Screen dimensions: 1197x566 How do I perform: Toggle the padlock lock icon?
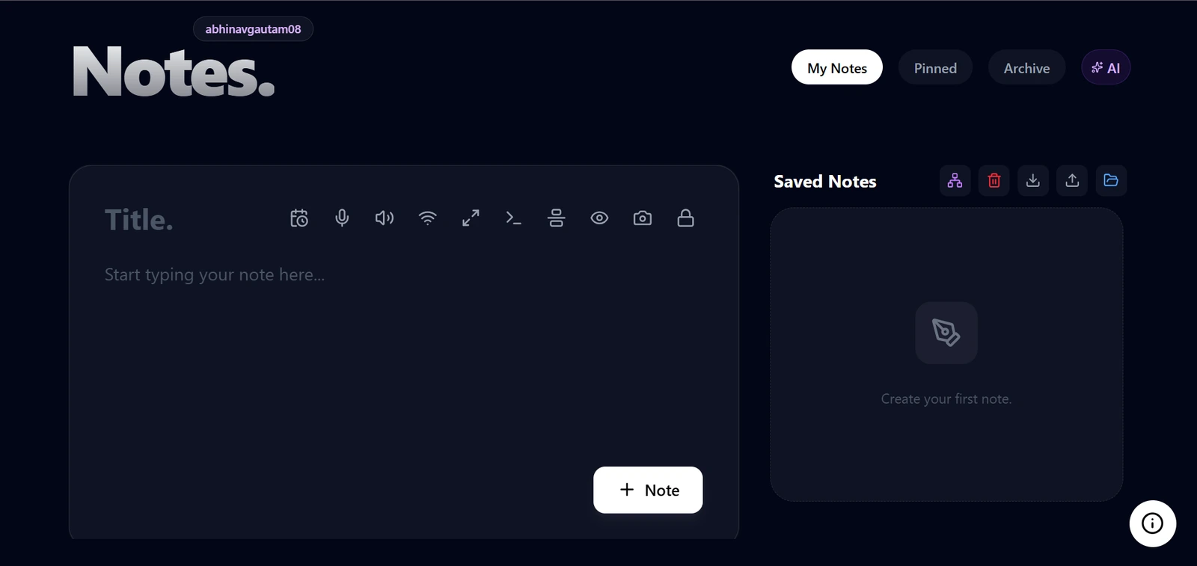click(x=685, y=218)
